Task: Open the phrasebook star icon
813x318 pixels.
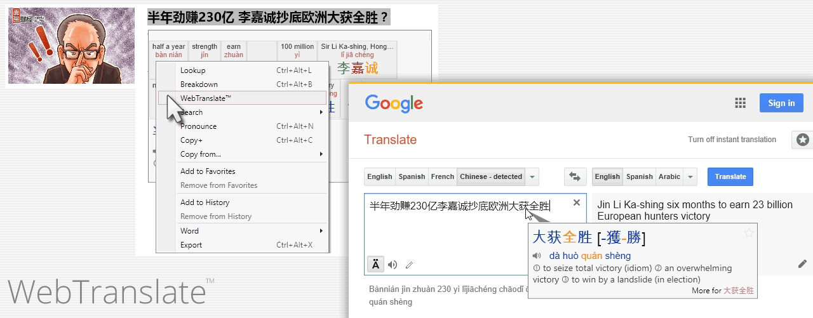Action: [x=803, y=140]
